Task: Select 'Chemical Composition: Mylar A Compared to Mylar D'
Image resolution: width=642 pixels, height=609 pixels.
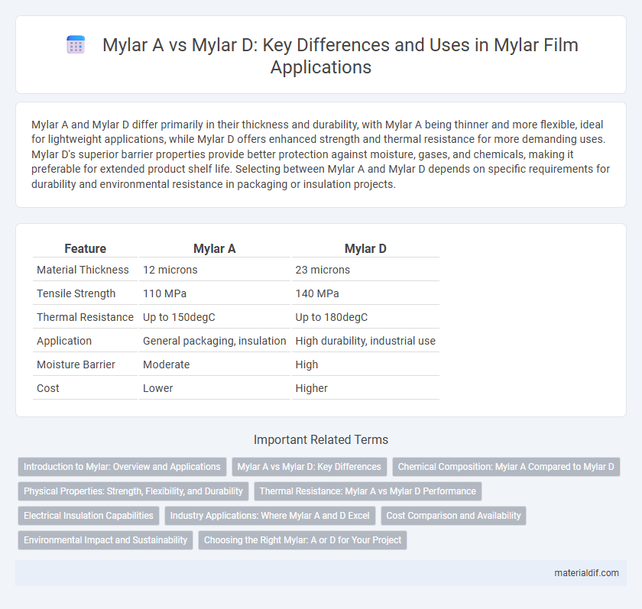Action: 506,467
